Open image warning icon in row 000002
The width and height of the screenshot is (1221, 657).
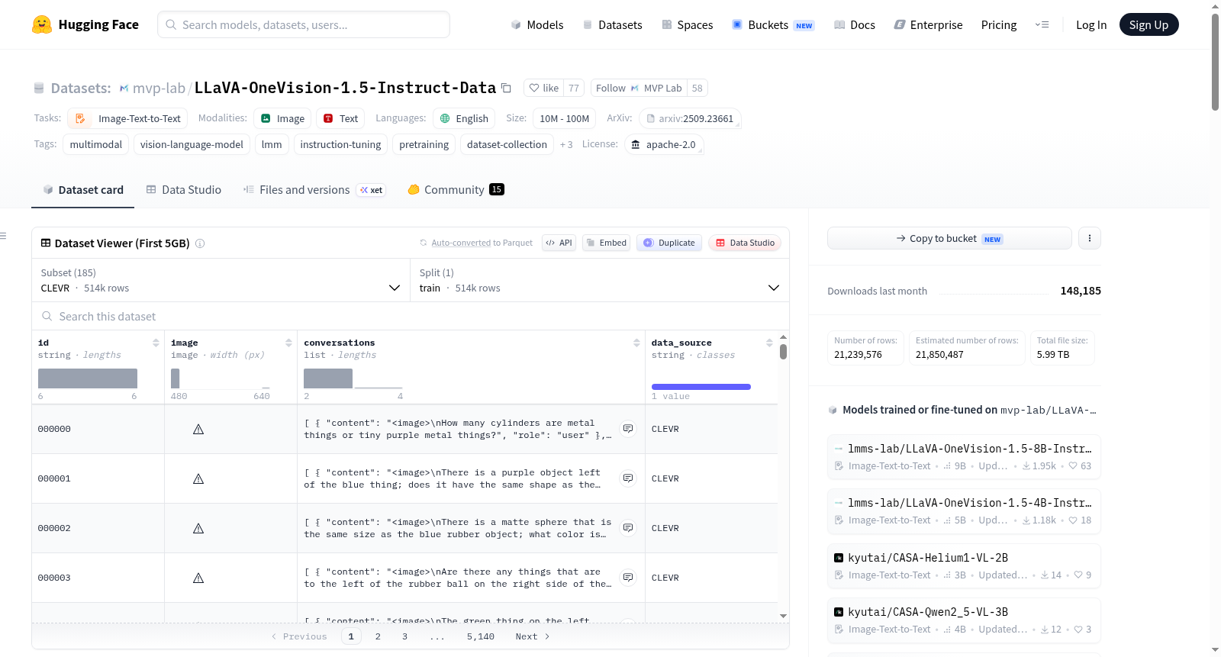point(198,528)
